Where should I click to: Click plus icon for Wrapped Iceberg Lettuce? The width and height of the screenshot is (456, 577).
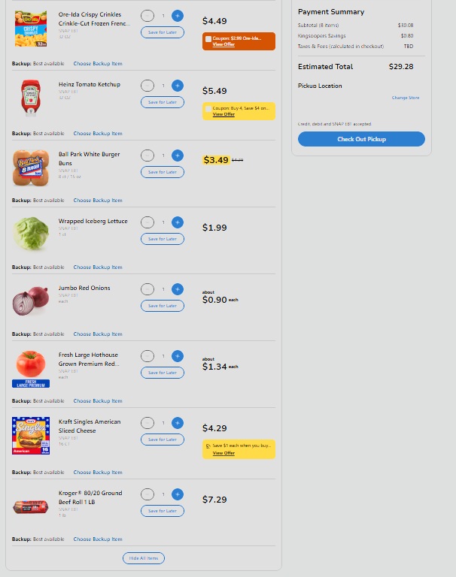(178, 222)
